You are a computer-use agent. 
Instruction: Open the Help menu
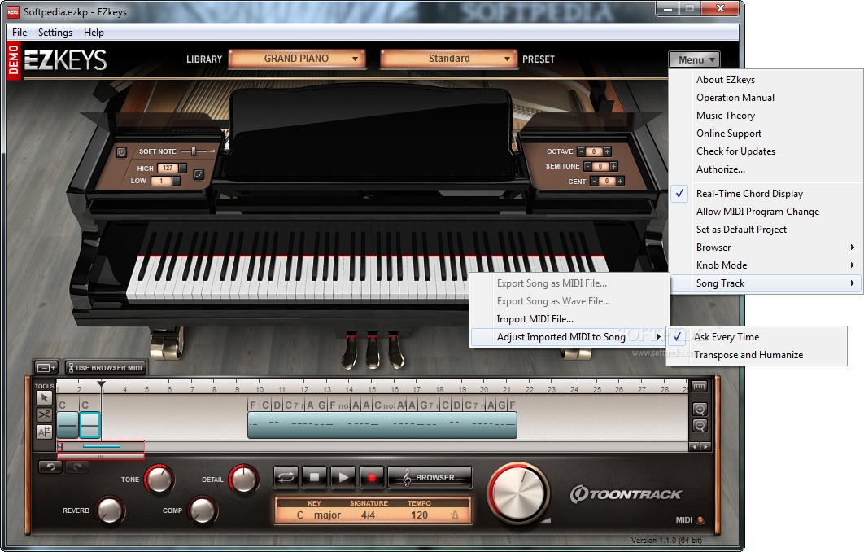click(94, 33)
